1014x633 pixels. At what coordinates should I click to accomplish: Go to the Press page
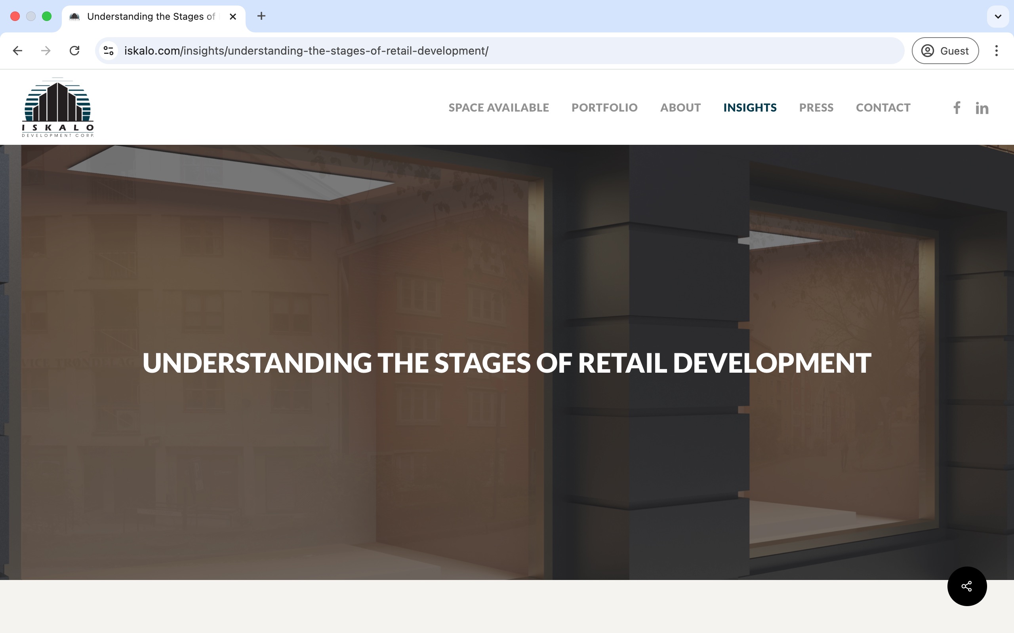(x=816, y=108)
